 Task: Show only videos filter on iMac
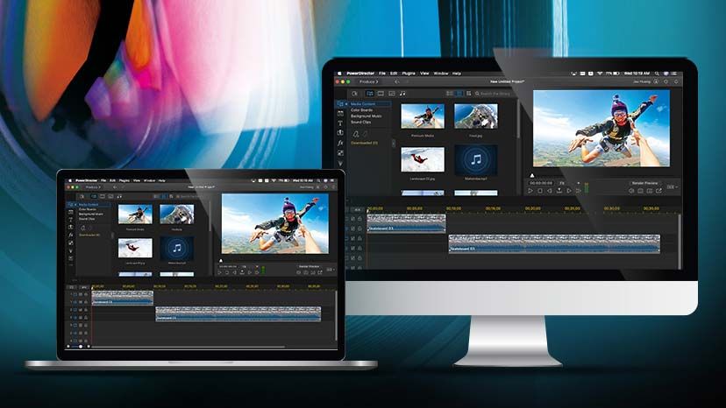pos(381,94)
